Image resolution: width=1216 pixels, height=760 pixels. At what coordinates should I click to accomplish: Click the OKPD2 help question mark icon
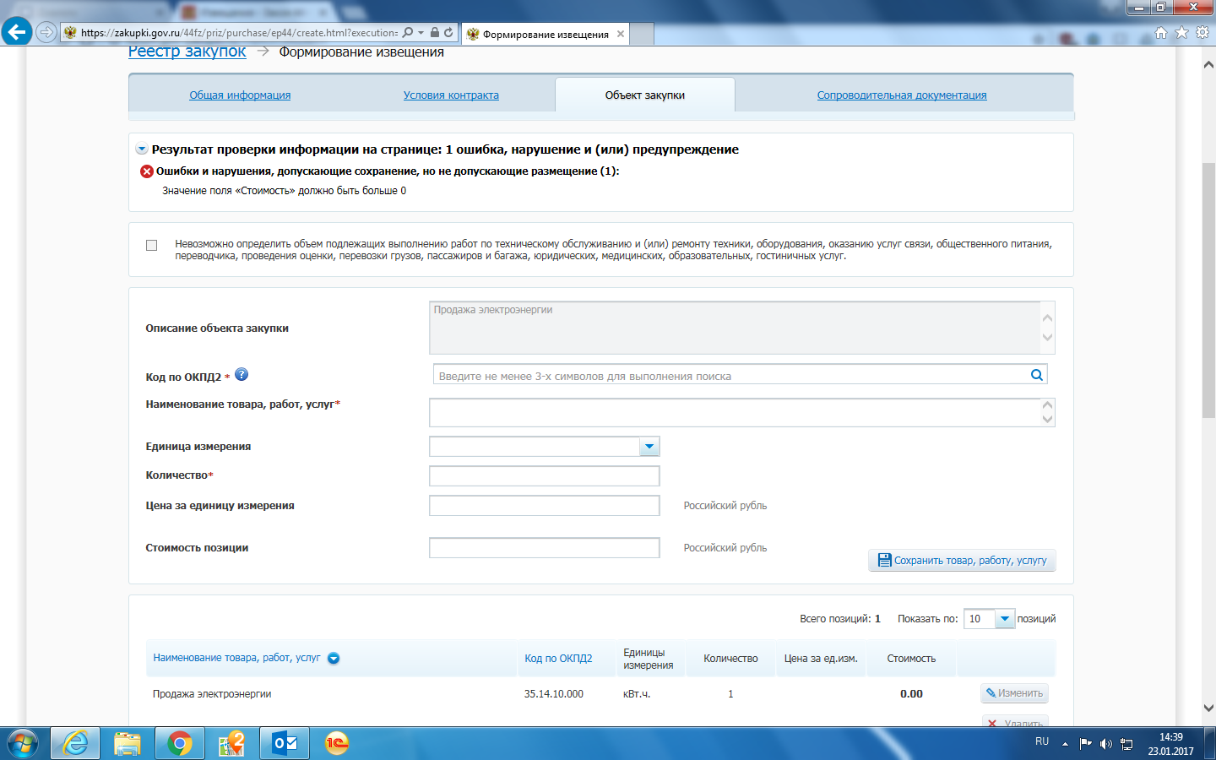242,375
